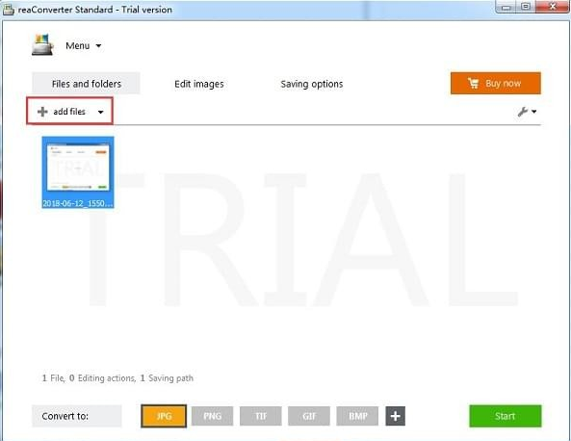Expand the arrow beside the wrench icon
The height and width of the screenshot is (441, 571).
point(533,112)
